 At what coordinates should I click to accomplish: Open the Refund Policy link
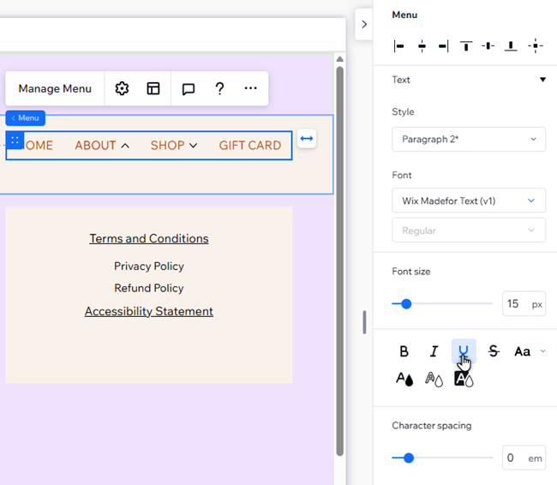click(x=149, y=288)
